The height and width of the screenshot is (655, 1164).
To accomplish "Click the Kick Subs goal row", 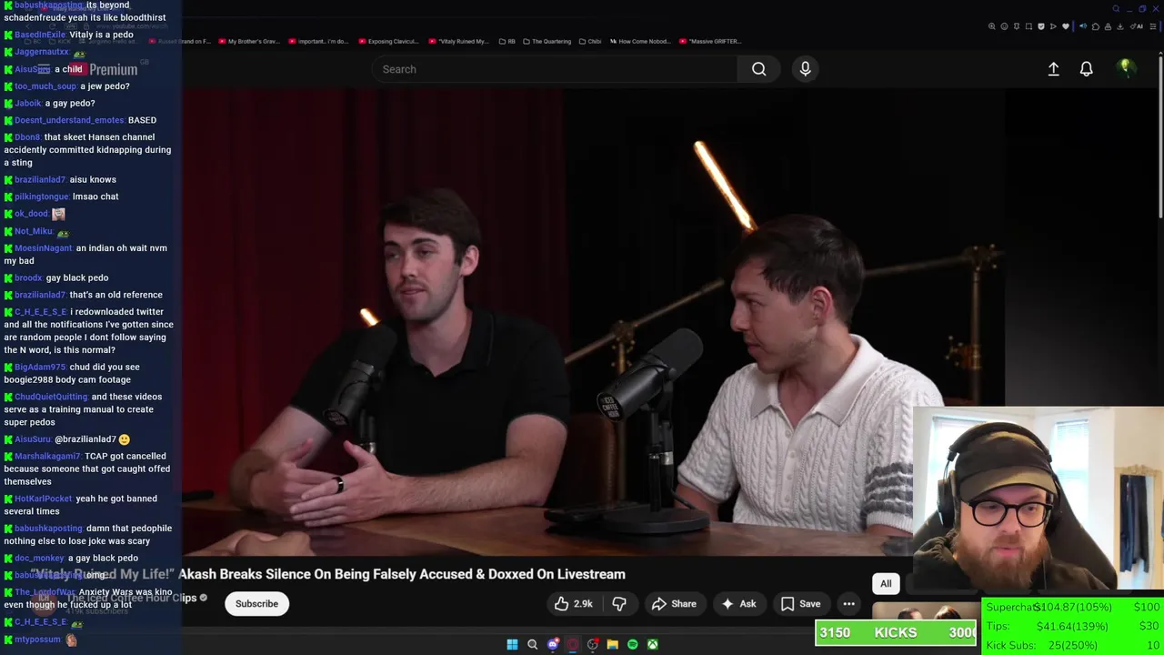I will [1072, 645].
